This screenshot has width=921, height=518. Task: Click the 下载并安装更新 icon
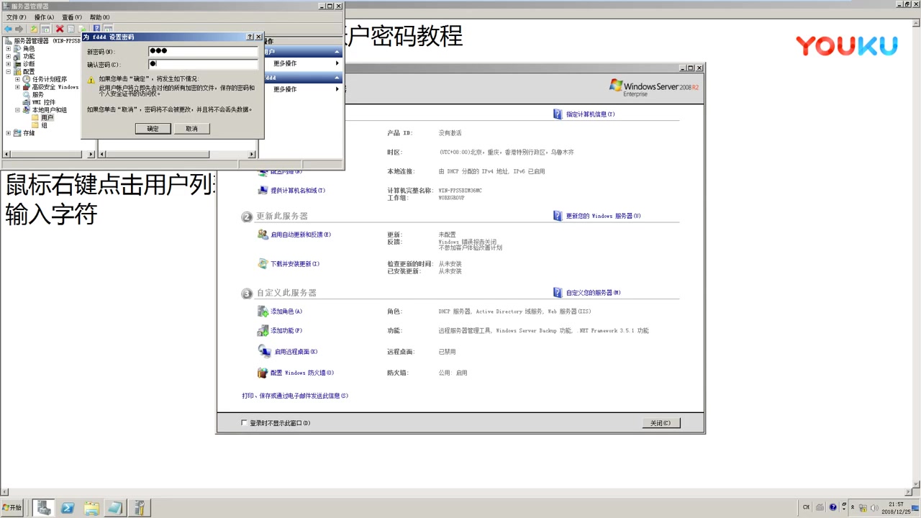point(263,264)
